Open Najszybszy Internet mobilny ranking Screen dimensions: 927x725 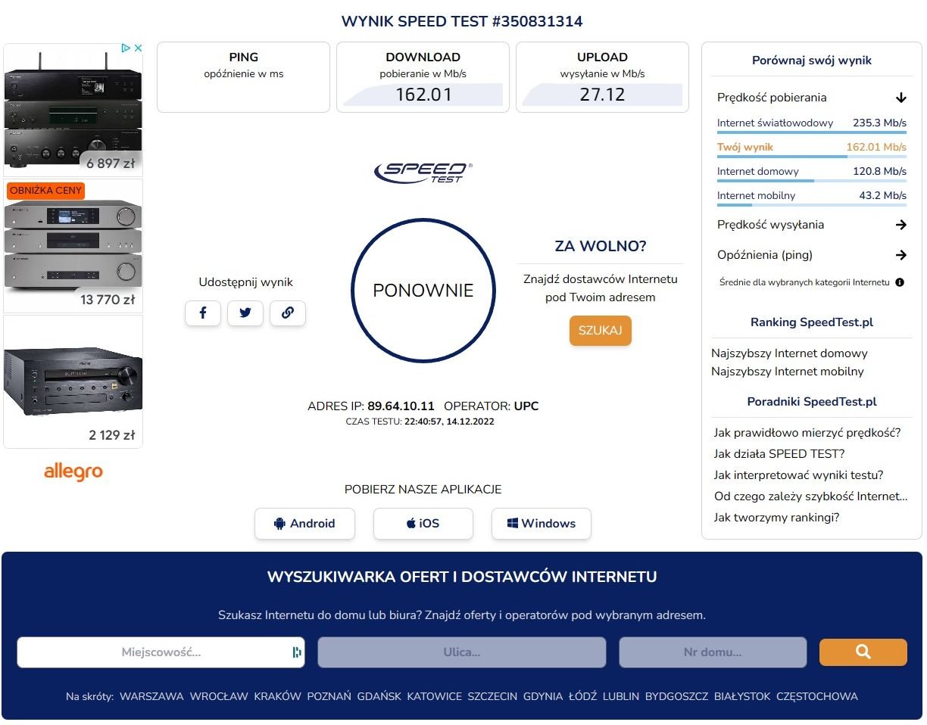pyautogui.click(x=788, y=372)
